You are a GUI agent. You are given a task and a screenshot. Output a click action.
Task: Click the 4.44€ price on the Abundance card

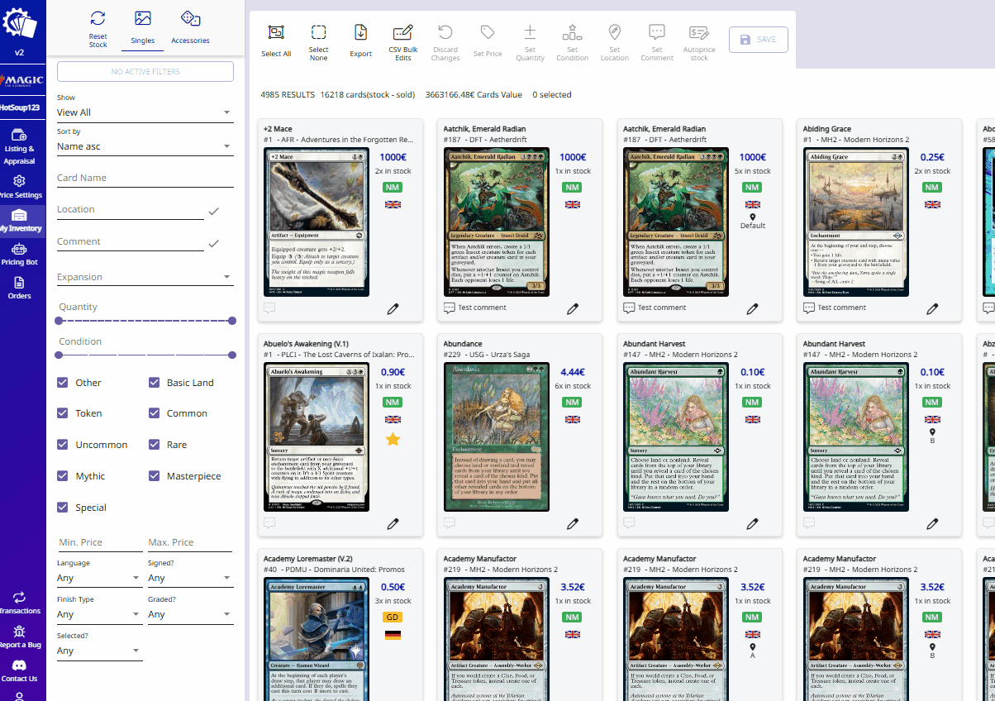(x=573, y=372)
